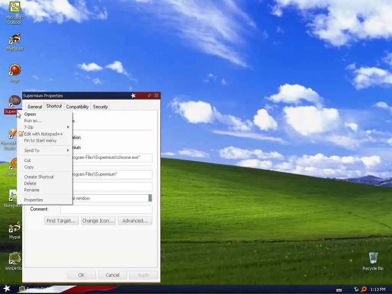Choose Run as... from context menu
This screenshot has width=392, height=294.
(x=44, y=121)
